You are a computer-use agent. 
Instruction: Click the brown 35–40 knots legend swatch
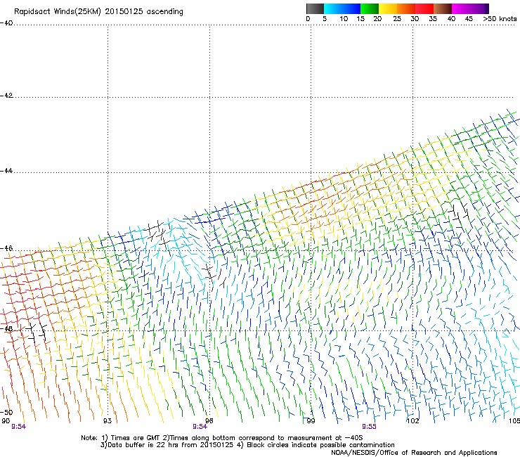443,8
